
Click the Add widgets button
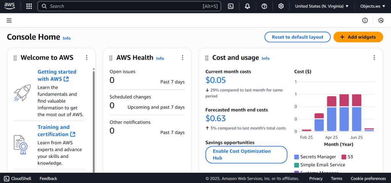click(x=358, y=37)
